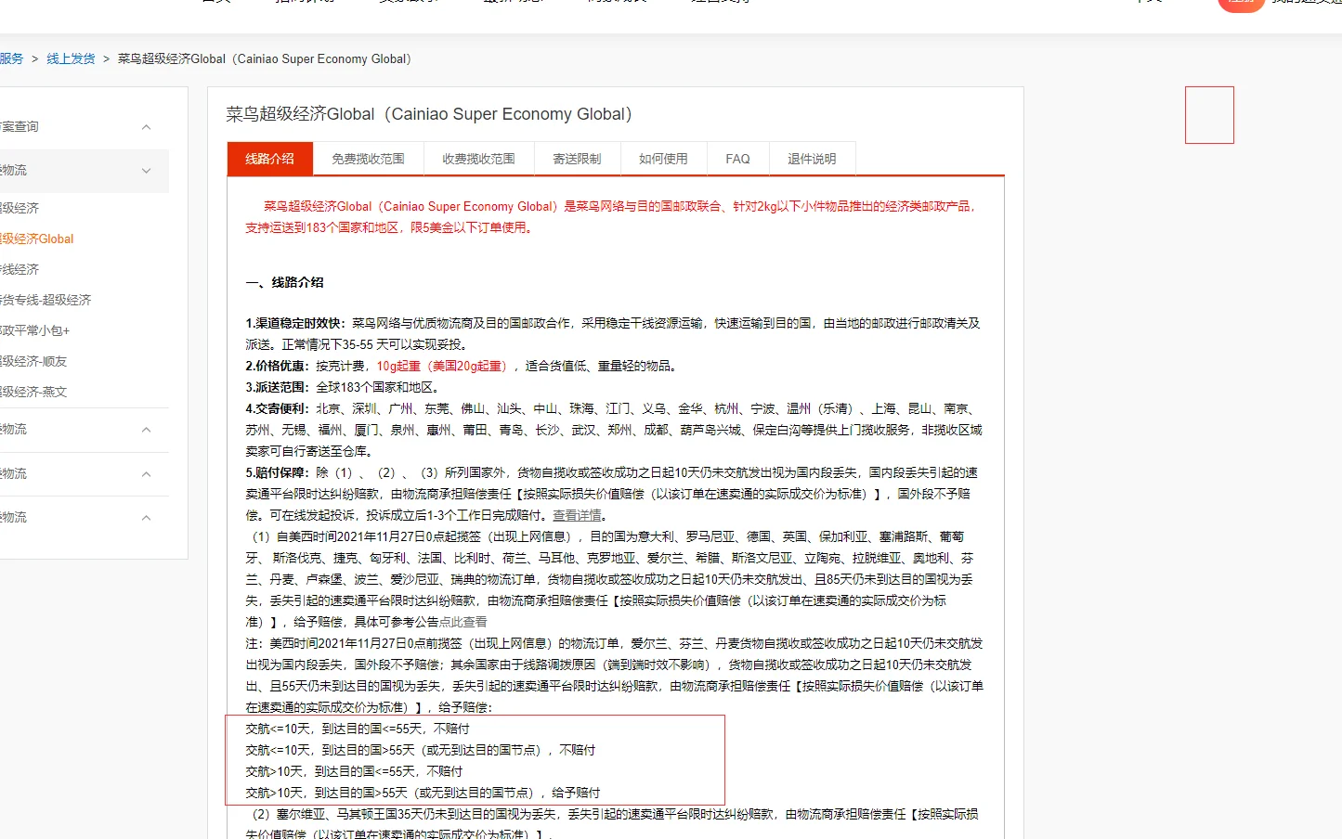Select the highlighted 级经济Global sidebar item
This screenshot has width=1342, height=839.
point(36,239)
